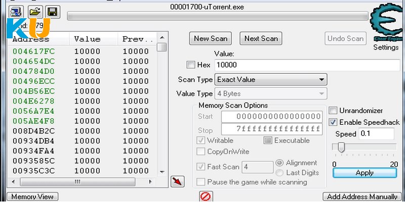
Task: Disable the Enable Speedhack checkbox
Action: coord(333,122)
